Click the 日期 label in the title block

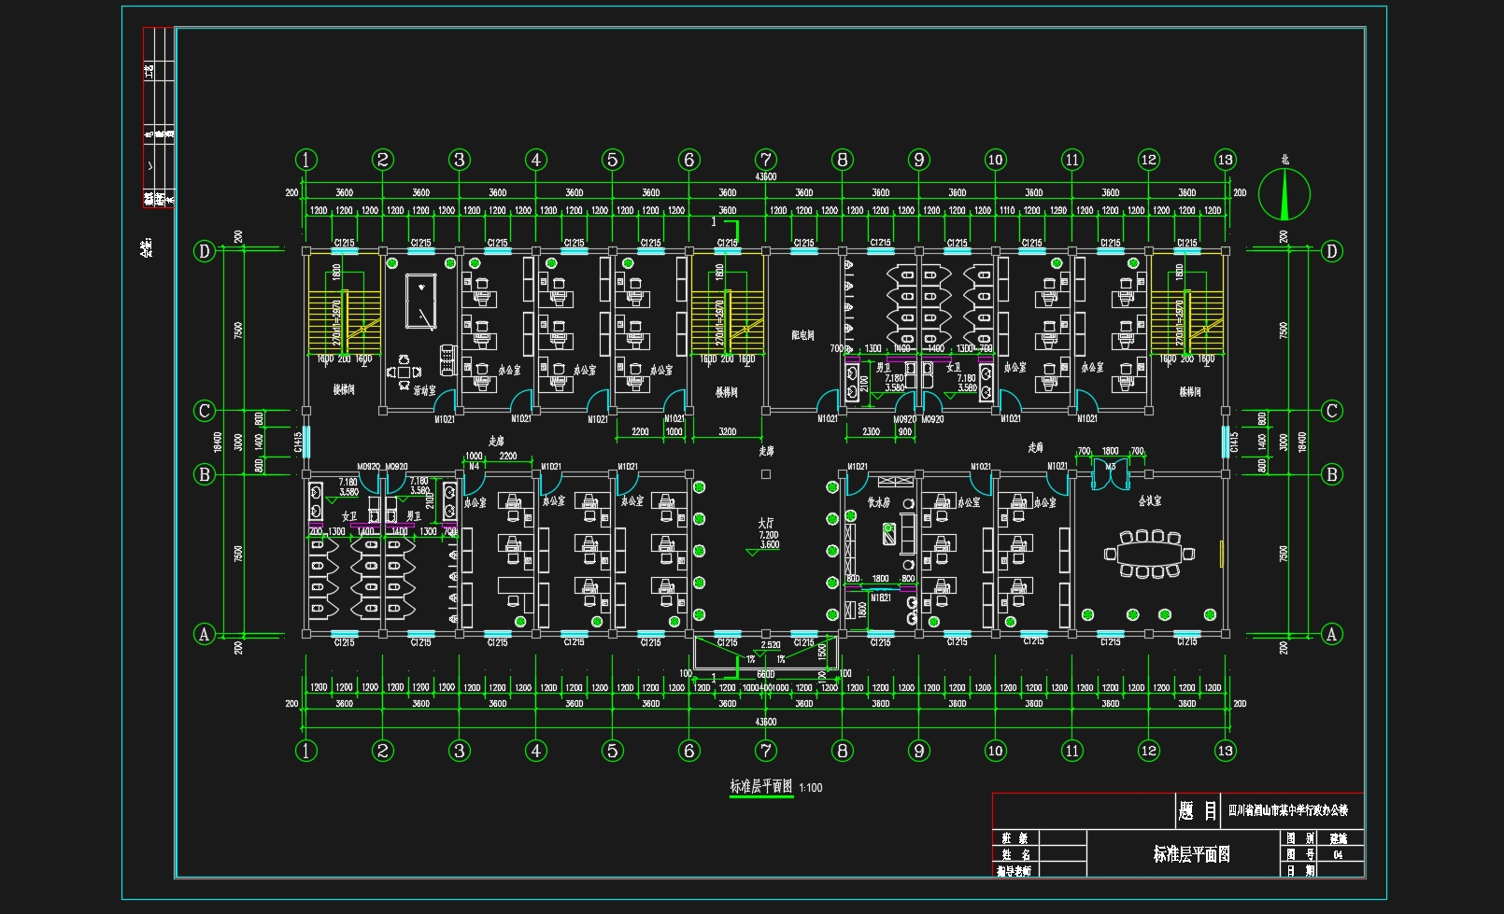click(x=1300, y=870)
